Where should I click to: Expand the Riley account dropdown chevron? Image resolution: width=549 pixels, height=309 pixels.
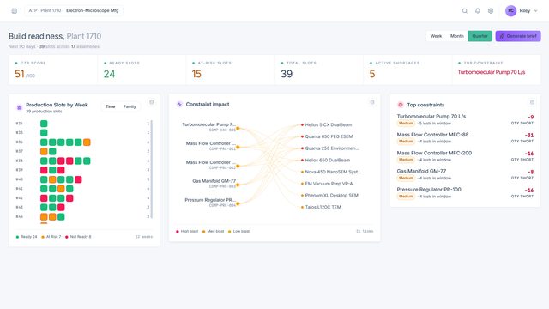tap(535, 11)
